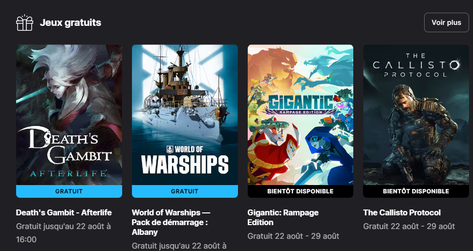Click GRATUIT banner under World of Warships
Screen dimensions: 473x251
pos(185,191)
